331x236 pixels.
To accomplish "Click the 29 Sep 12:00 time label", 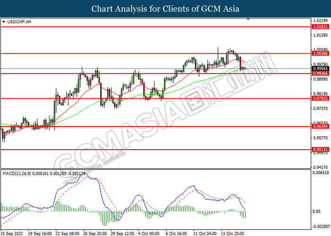I will pos(122,234).
